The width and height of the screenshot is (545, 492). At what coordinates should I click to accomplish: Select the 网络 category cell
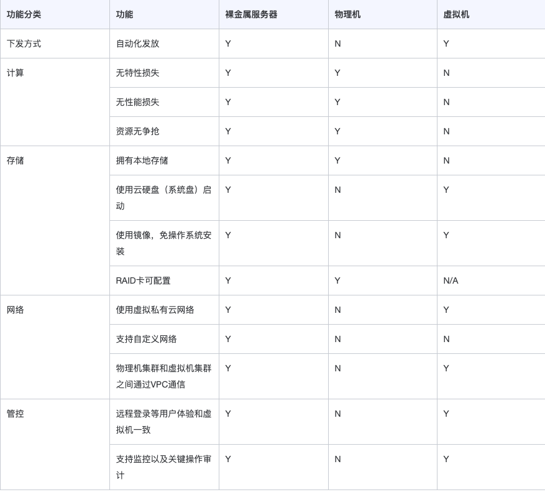point(16,310)
